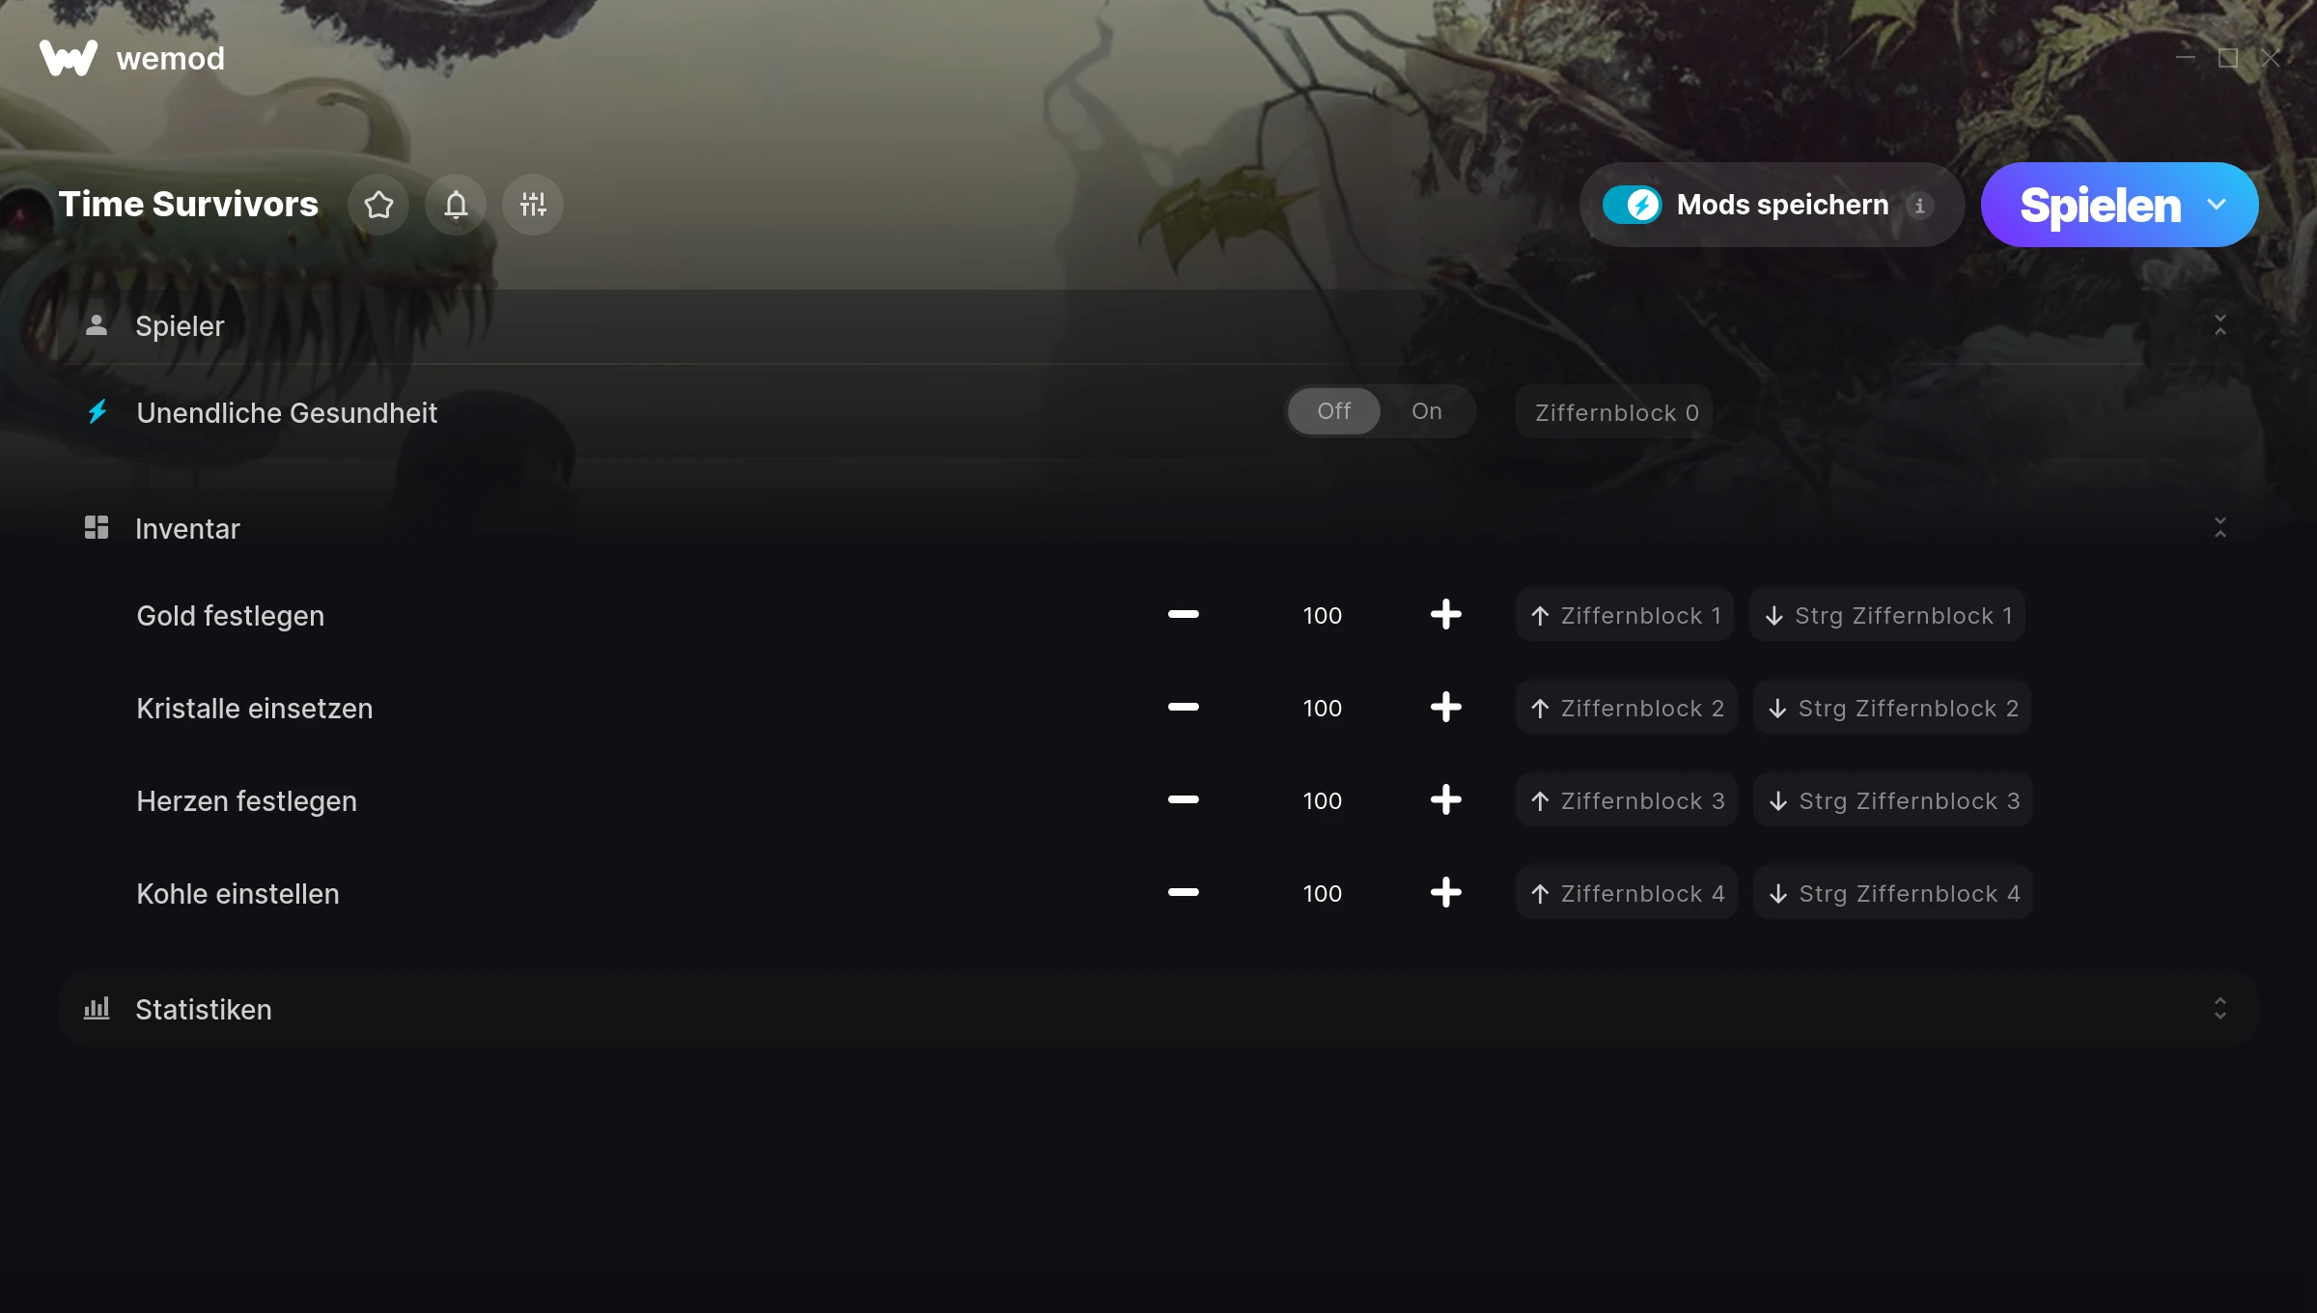The height and width of the screenshot is (1313, 2317).
Task: Decrease Herzen festlegen with minus icon
Action: (x=1184, y=800)
